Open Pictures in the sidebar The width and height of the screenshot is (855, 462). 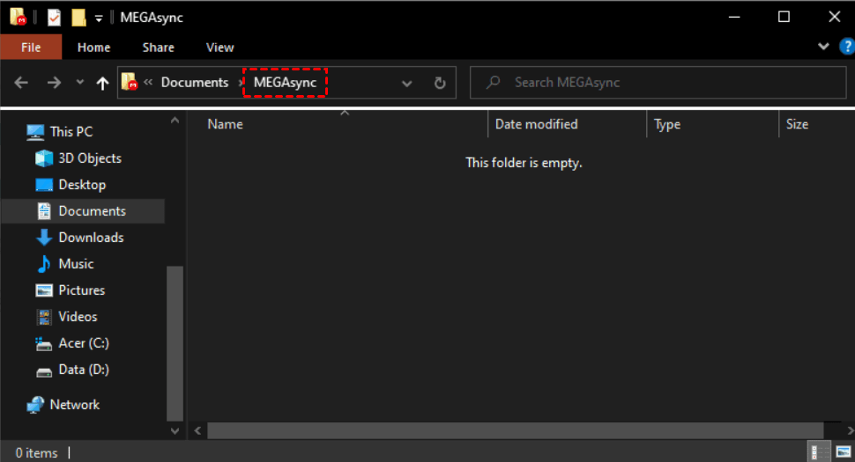[x=82, y=290]
